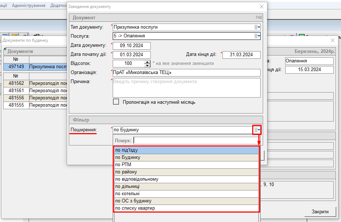Close the Заведення документу dialog

click(x=262, y=7)
